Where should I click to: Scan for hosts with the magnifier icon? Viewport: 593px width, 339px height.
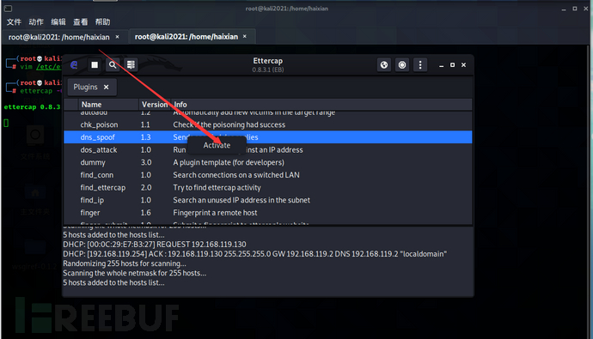[113, 65]
